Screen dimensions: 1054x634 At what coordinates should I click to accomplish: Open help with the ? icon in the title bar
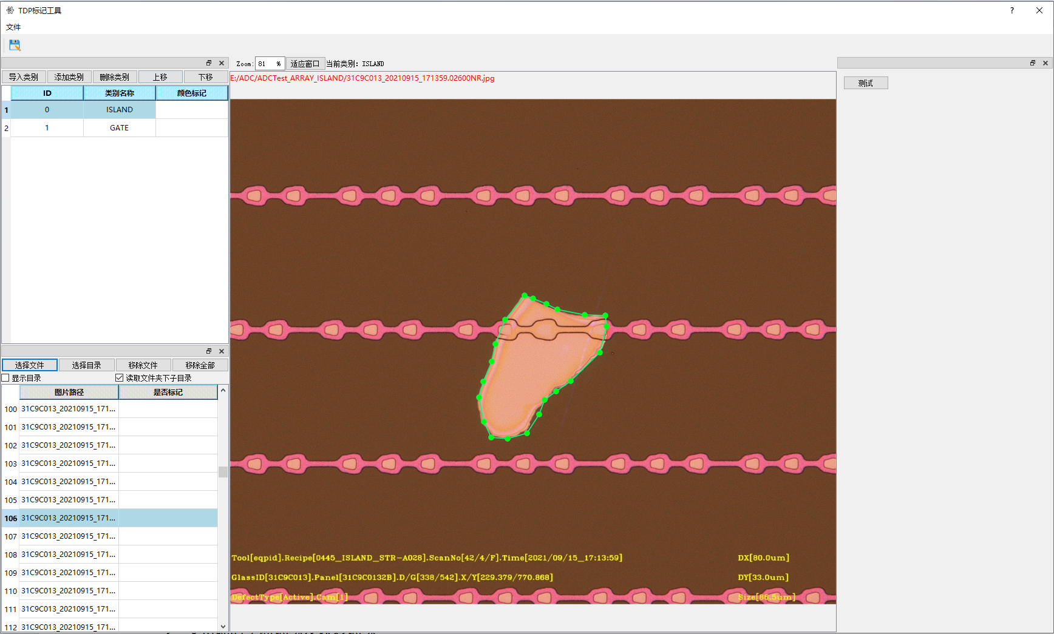[x=1012, y=10]
